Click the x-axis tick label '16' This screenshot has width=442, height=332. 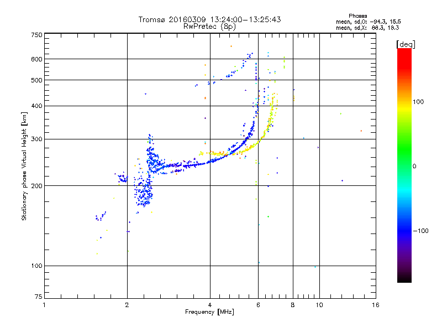tap(376, 305)
